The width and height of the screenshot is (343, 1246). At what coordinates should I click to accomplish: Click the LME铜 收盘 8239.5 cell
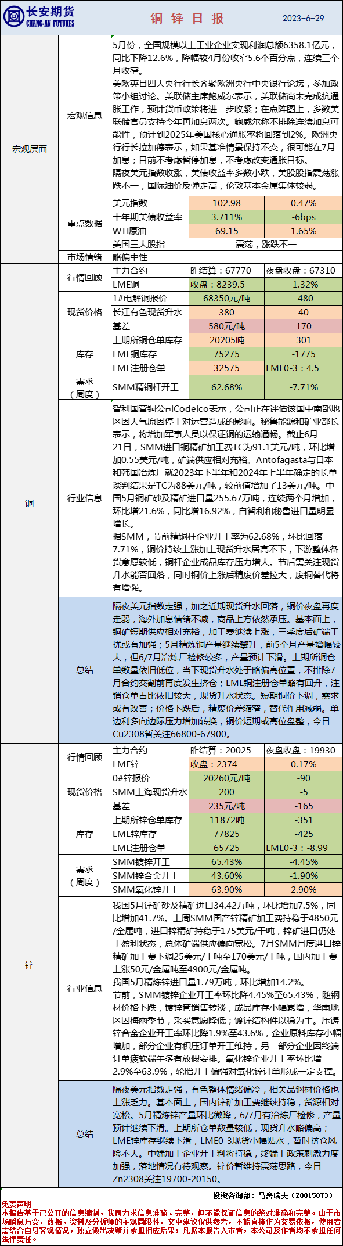(x=226, y=285)
